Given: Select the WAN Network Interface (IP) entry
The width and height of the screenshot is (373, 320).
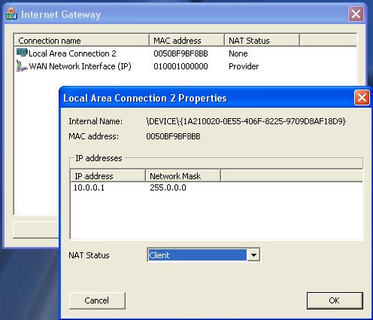Looking at the screenshot, I should [80, 66].
